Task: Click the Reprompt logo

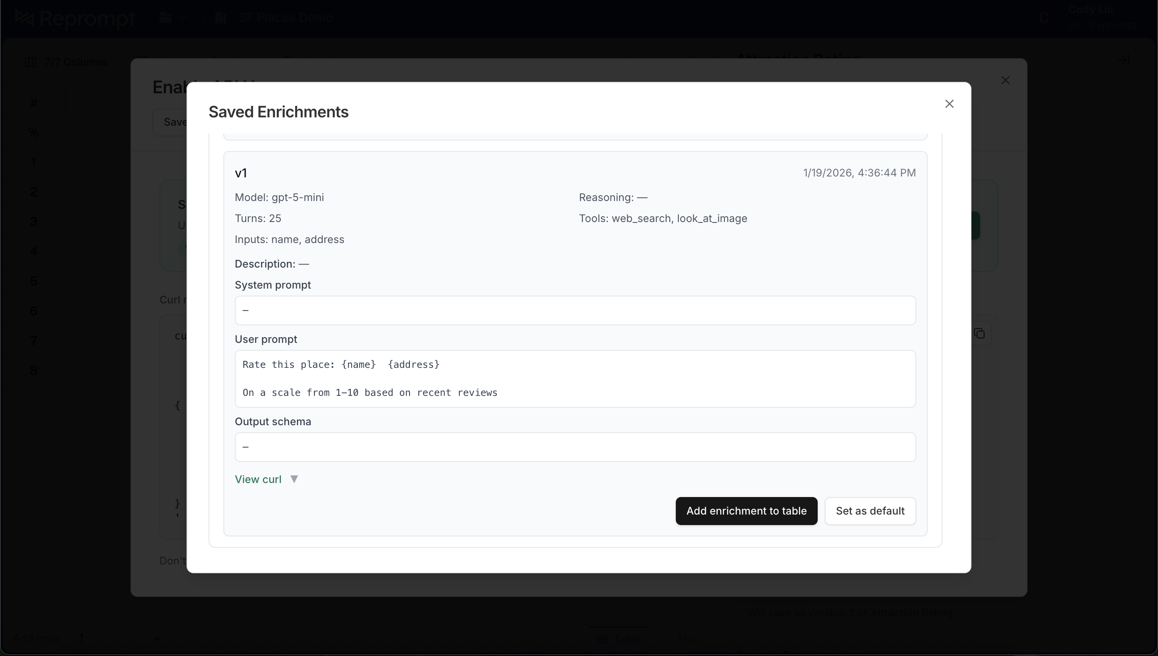Action: [75, 18]
